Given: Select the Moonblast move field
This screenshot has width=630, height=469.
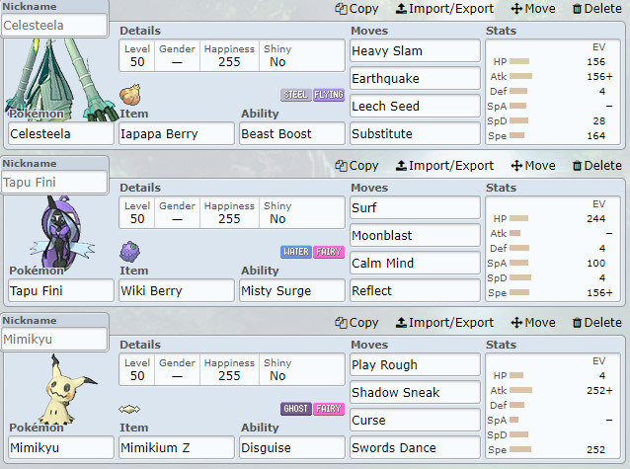Looking at the screenshot, I should pyautogui.click(x=415, y=236).
